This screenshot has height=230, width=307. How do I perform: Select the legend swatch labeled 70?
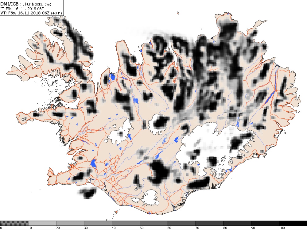click(209, 223)
